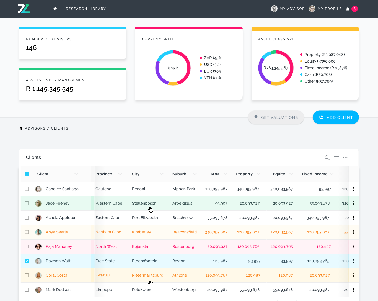Open row actions menu for Candice Santiago

click(353, 189)
